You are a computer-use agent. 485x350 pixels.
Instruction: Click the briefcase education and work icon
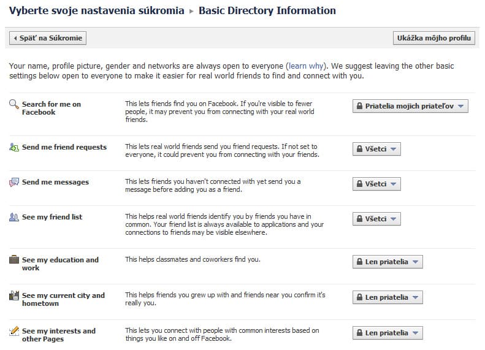coord(14,260)
